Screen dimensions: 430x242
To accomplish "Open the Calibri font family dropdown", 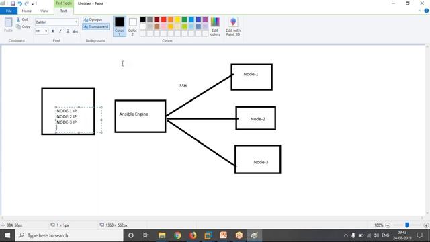I will 76,22.
